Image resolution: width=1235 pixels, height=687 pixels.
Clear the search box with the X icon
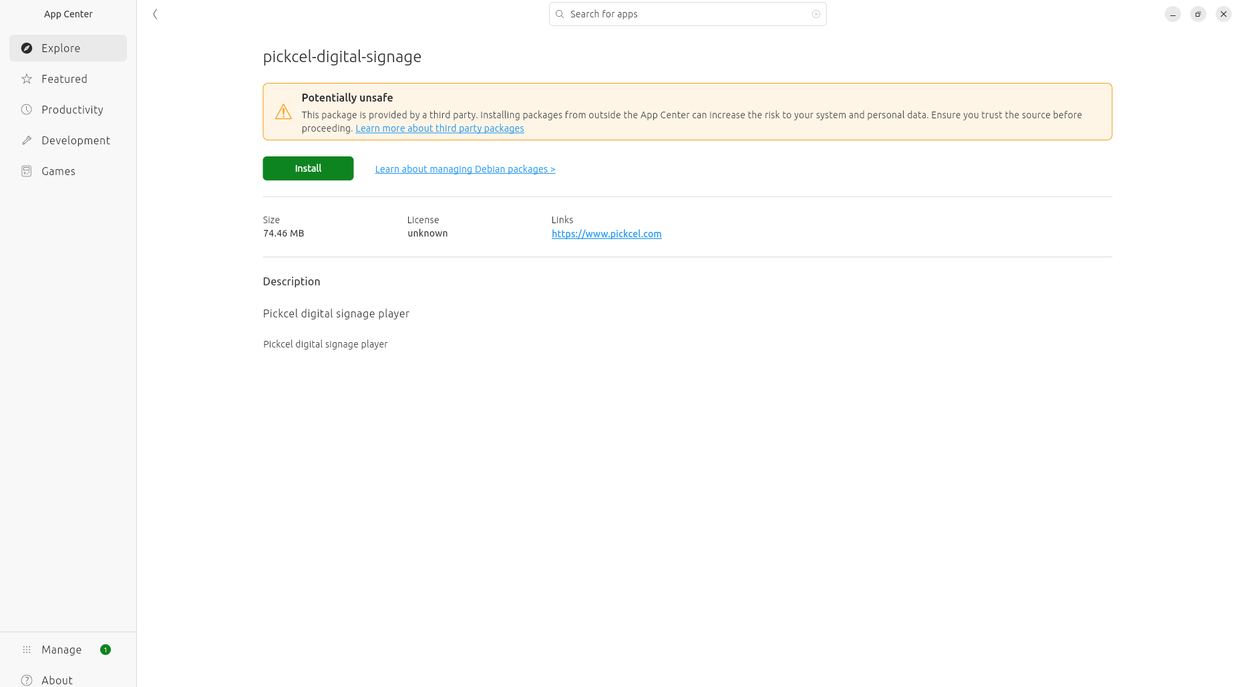click(x=816, y=14)
